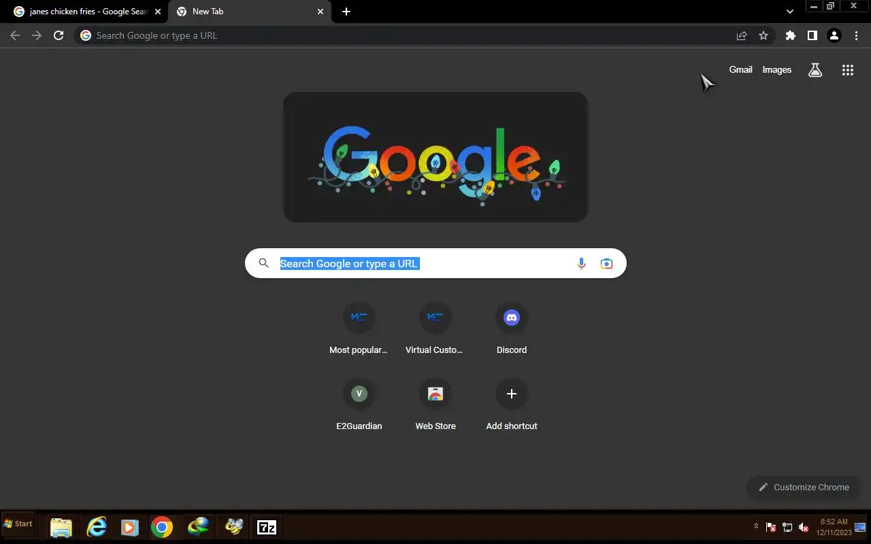Open the E2Guardian shortcut

click(x=359, y=406)
